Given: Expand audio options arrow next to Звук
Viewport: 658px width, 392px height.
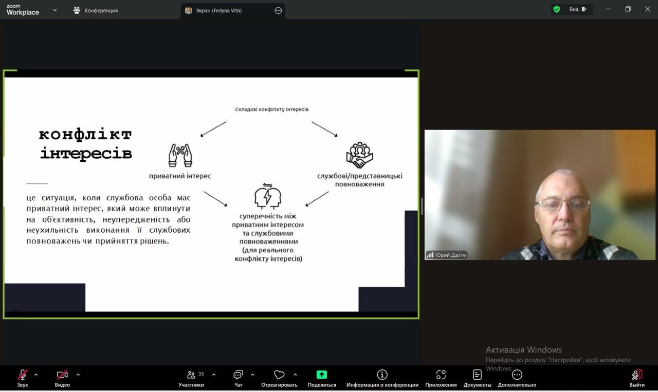Looking at the screenshot, I should pyautogui.click(x=36, y=375).
